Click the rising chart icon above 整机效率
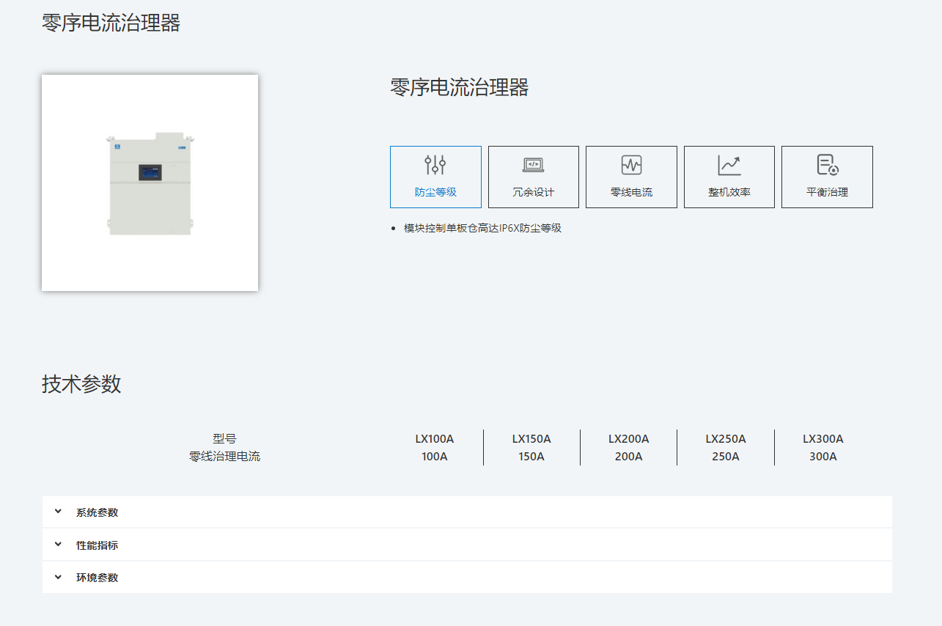The width and height of the screenshot is (942, 626). [x=729, y=165]
